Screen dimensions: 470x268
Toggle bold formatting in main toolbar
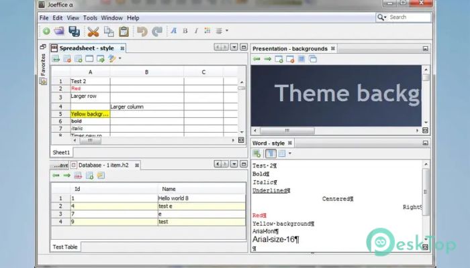[x=185, y=31]
